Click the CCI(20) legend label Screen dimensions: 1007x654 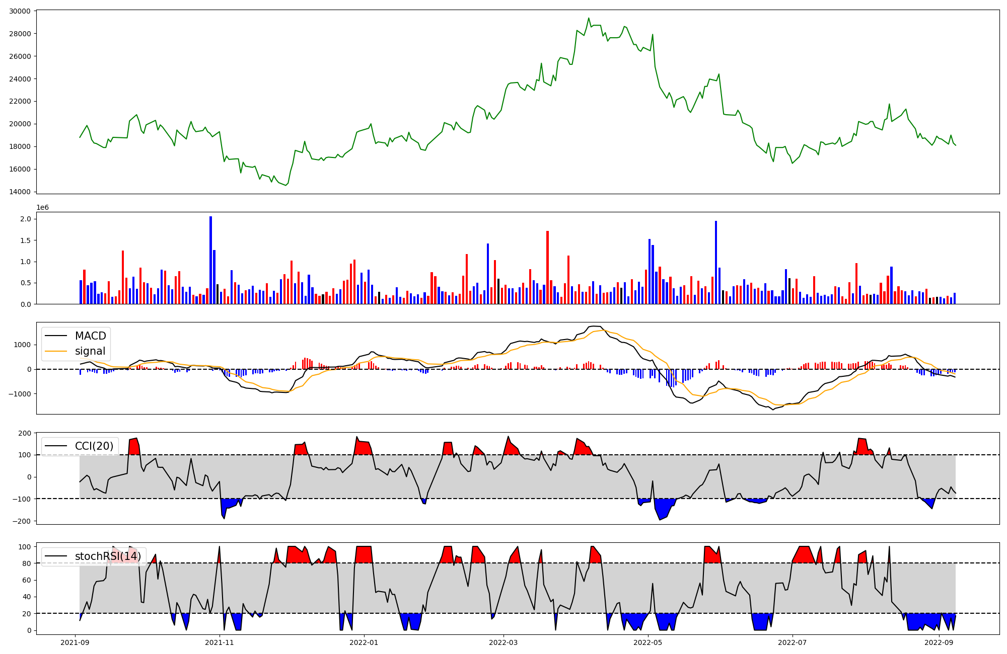pos(94,446)
